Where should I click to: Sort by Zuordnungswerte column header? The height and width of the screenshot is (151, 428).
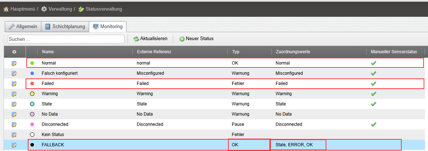(293, 52)
